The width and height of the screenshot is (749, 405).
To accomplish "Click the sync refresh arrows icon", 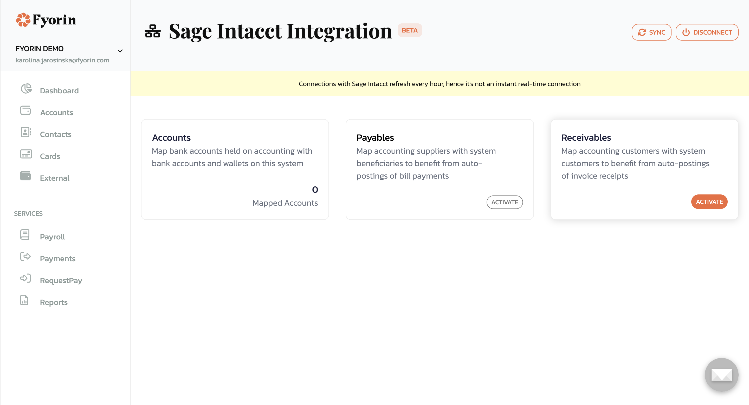I will point(642,32).
